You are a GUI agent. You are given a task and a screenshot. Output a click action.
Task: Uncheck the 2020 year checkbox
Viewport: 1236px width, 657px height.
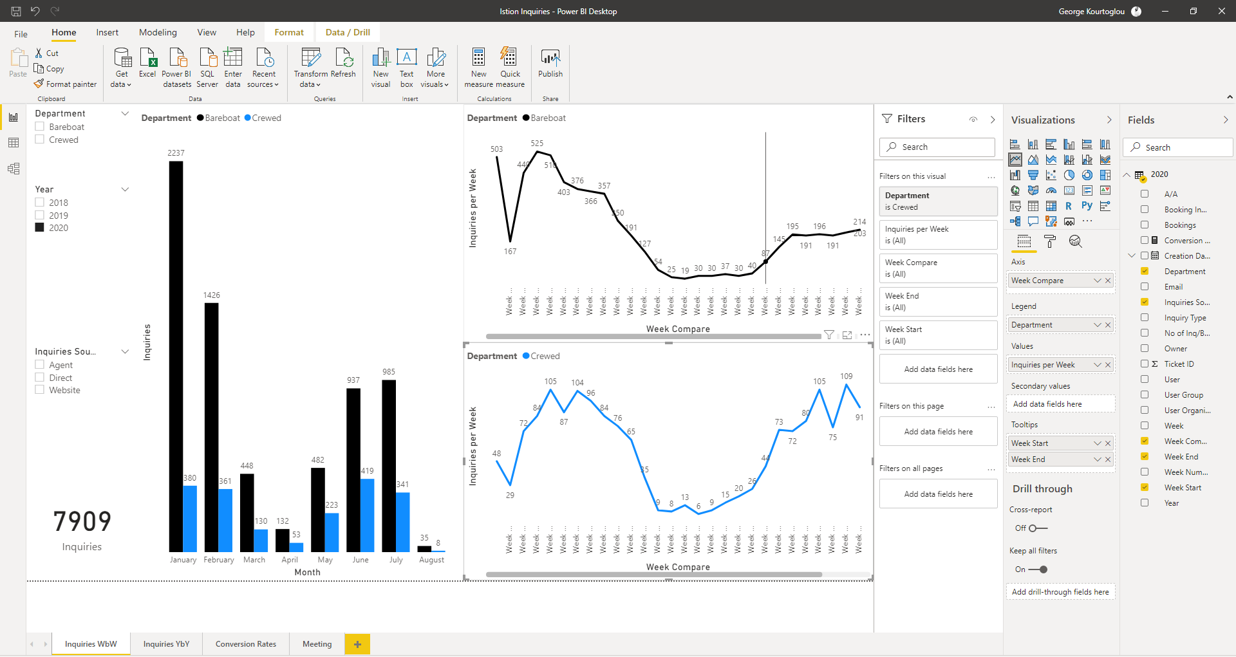[40, 227]
